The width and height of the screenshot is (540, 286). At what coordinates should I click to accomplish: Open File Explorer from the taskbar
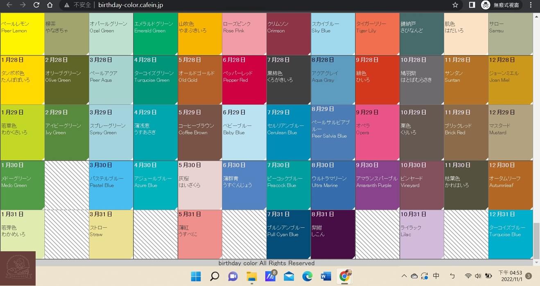pyautogui.click(x=251, y=277)
